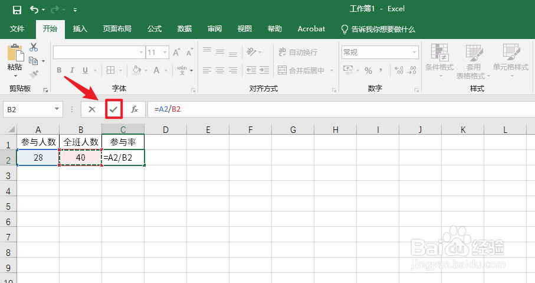Click the decrease indent icon

point(251,70)
